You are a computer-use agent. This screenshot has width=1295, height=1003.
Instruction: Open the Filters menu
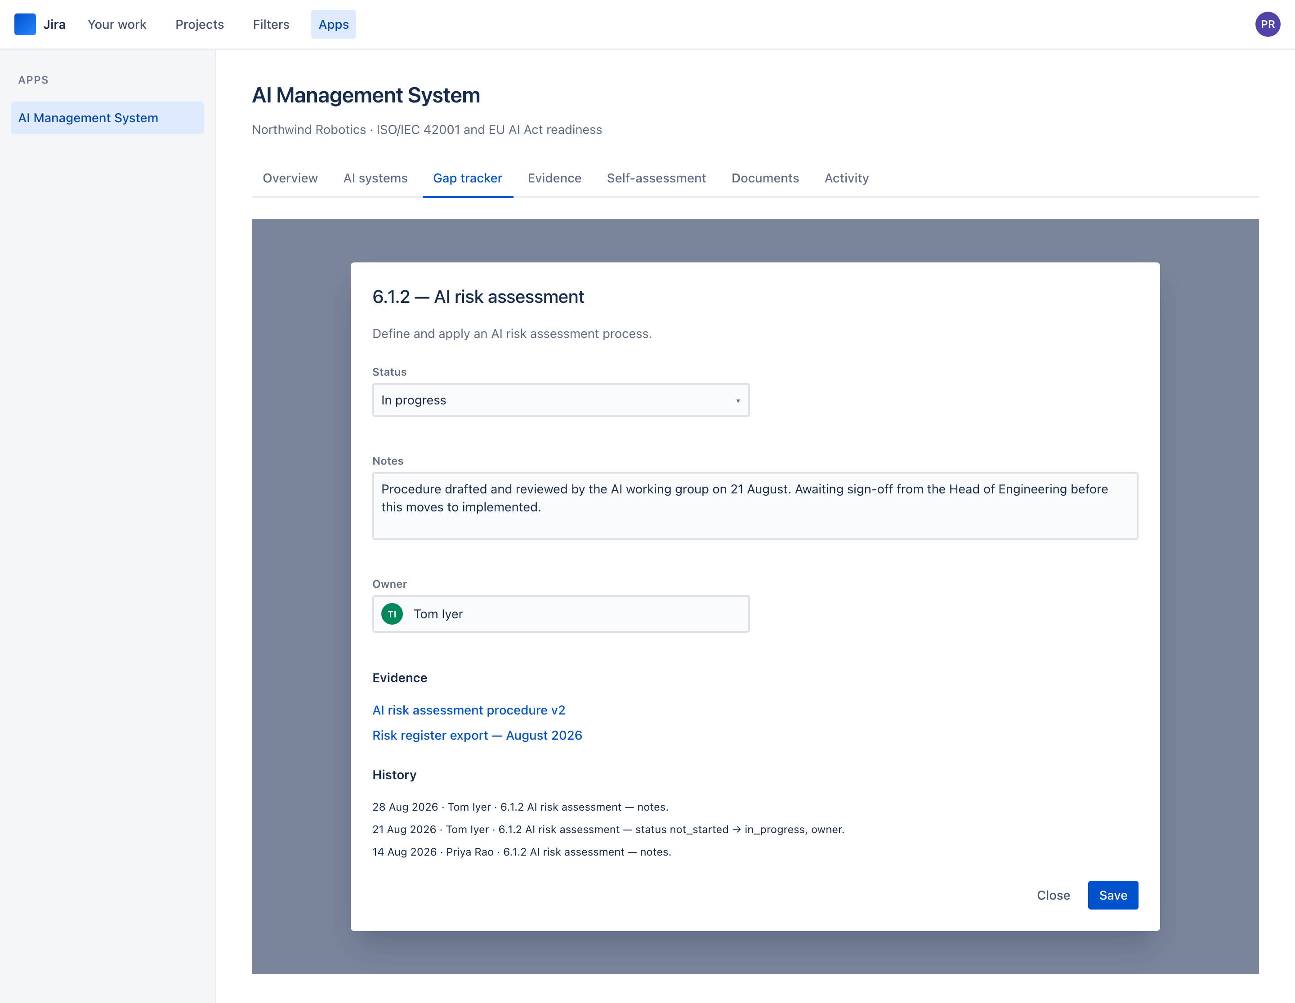[271, 24]
